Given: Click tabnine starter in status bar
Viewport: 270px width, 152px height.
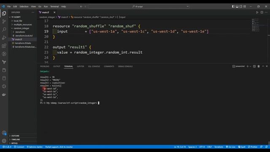Looking at the screenshot, I should click(x=35, y=147).
